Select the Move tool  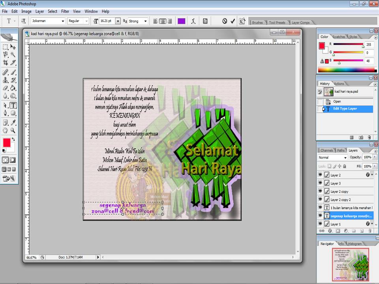click(13, 47)
